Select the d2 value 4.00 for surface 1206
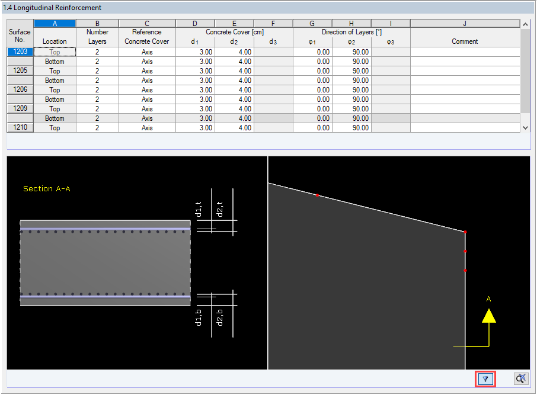This screenshot has height=395, width=537. (234, 89)
